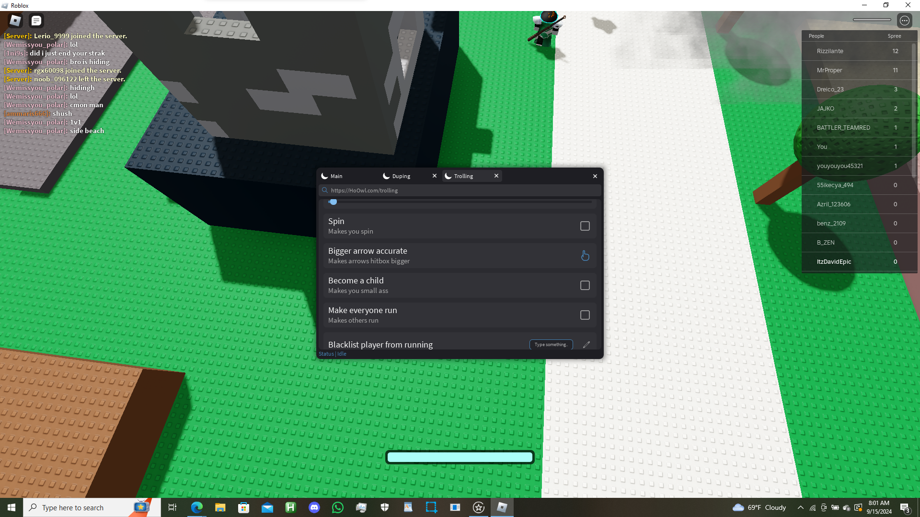The height and width of the screenshot is (517, 920).
Task: Open the green H app on taskbar
Action: tap(290, 507)
